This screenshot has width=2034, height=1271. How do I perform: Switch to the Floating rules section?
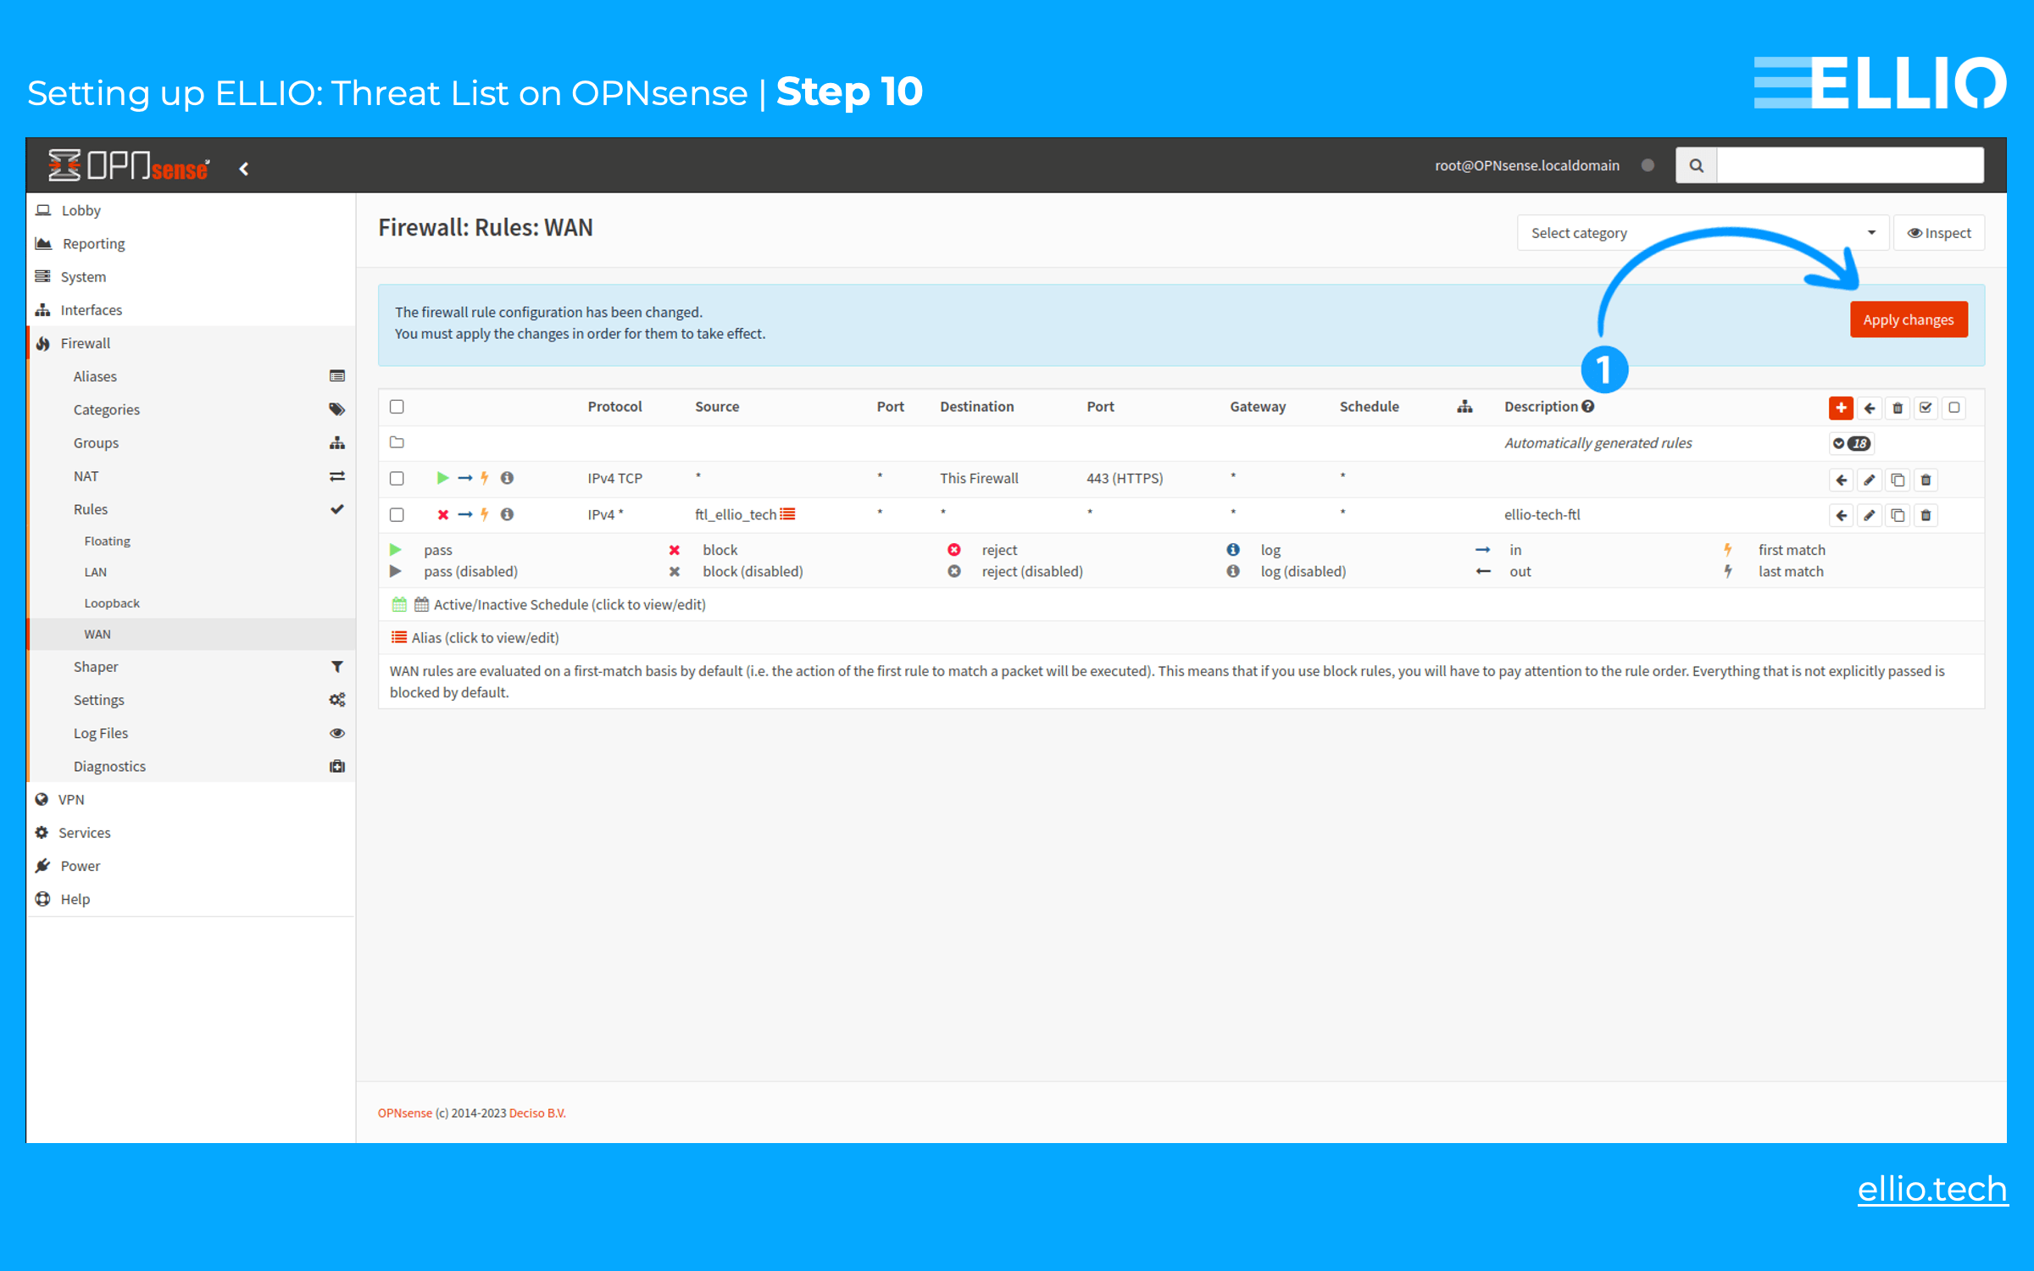tap(107, 541)
